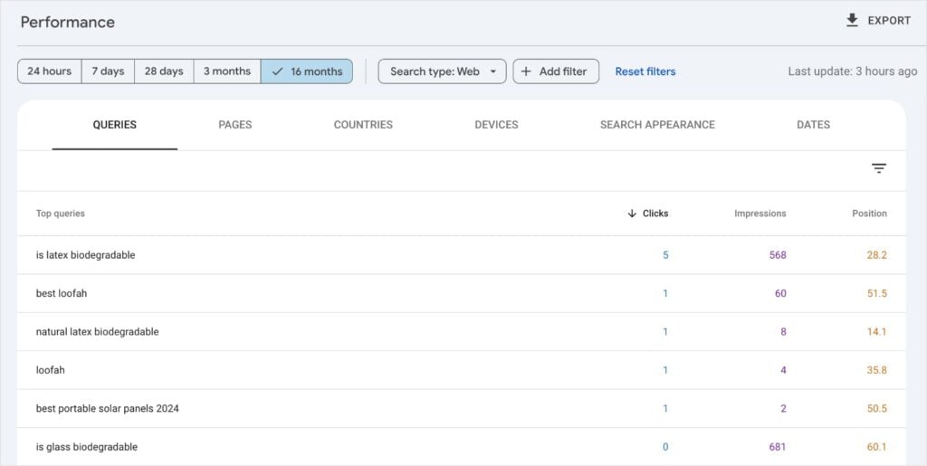The image size is (927, 466).
Task: Choose the 3 months date range
Action: (x=226, y=71)
